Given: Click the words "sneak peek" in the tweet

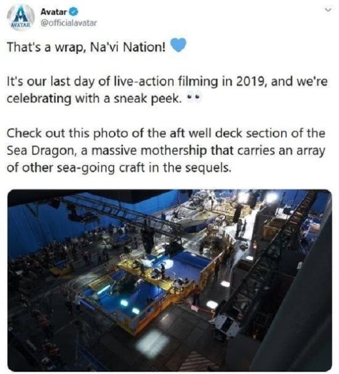Looking at the screenshot, I should 148,99.
